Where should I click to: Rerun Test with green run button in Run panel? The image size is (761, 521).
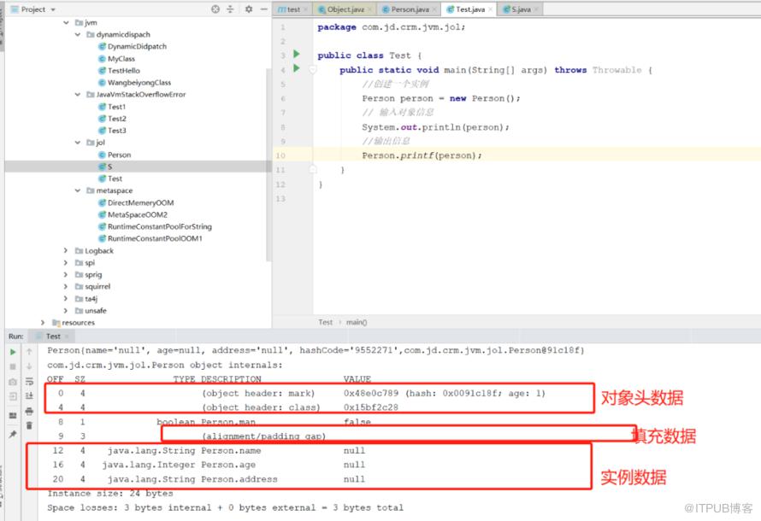click(13, 352)
